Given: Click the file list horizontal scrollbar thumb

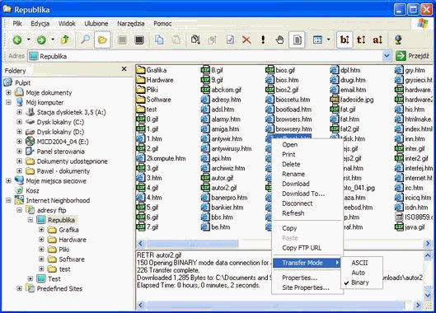Looking at the screenshot, I should coord(192,244).
